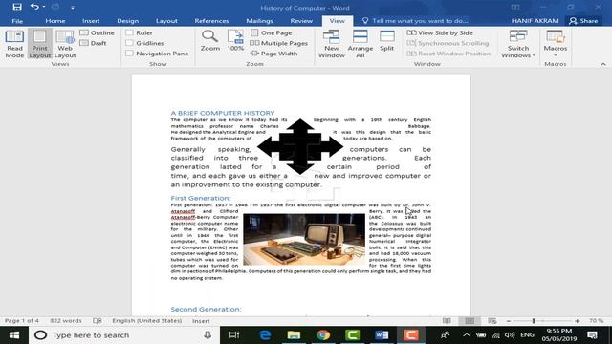612x344 pixels.
Task: Switch to the Review tab
Action: coord(301,21)
